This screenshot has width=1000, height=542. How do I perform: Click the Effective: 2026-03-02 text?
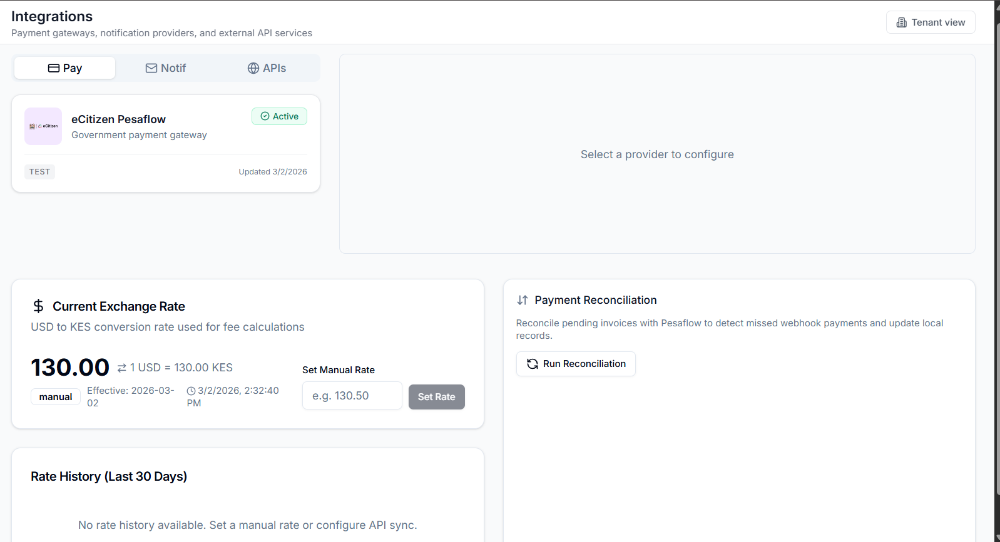pyautogui.click(x=131, y=397)
